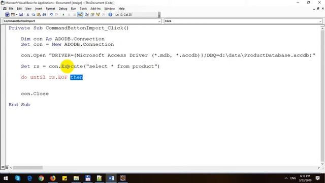Open the View menu

point(28,9)
